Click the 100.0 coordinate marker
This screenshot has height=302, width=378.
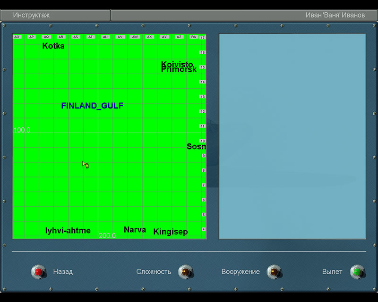pos(22,130)
